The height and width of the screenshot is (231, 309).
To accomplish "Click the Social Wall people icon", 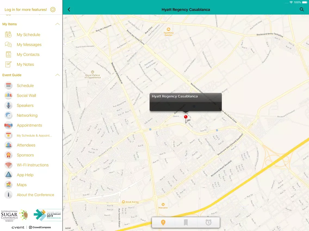I will pos(8,95).
